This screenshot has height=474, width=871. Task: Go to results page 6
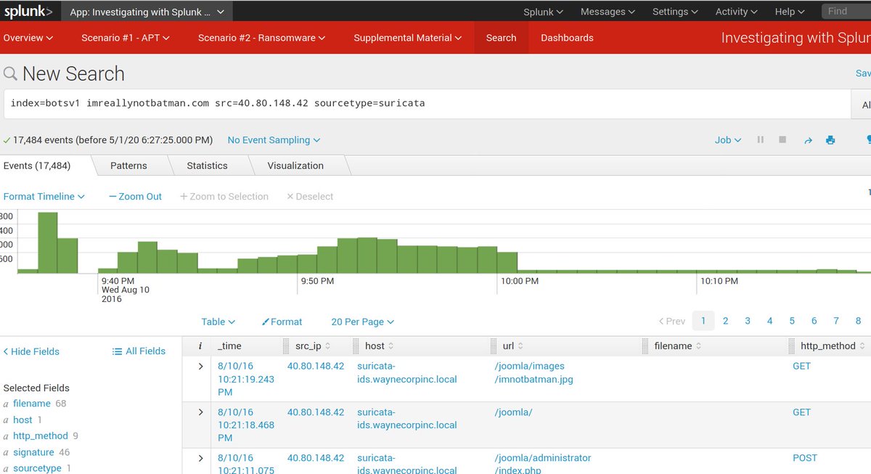tap(814, 321)
